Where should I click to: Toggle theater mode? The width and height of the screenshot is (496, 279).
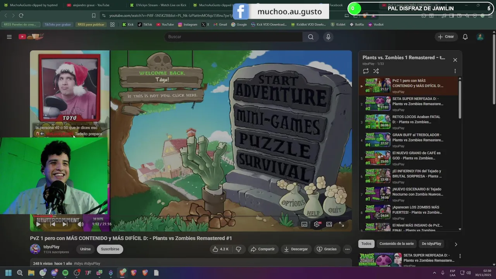[x=329, y=224]
